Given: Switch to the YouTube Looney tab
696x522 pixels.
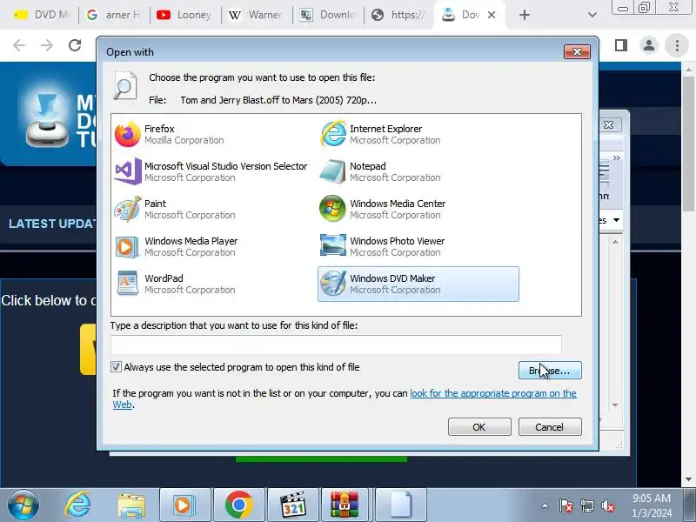Looking at the screenshot, I should click(x=184, y=15).
